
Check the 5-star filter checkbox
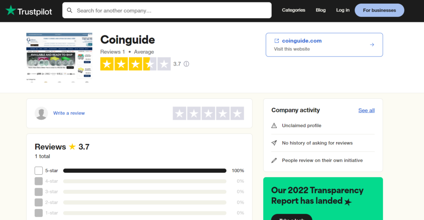39,170
